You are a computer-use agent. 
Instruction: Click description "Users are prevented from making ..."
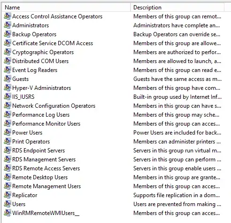177,204
